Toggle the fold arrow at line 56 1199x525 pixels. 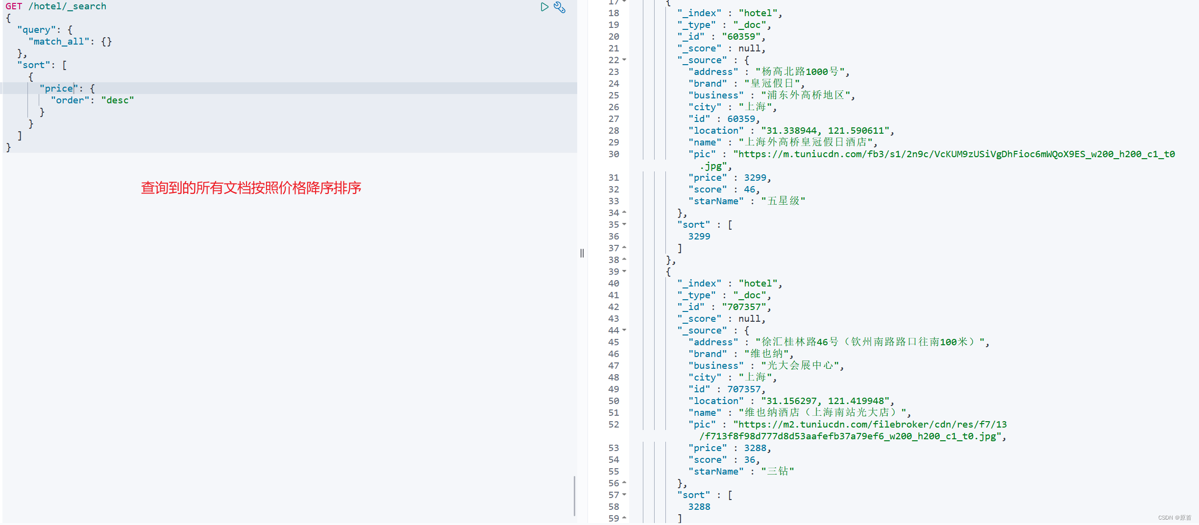624,483
